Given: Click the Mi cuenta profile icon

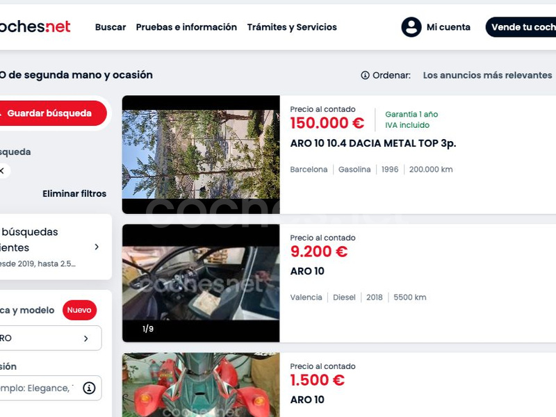Looking at the screenshot, I should pyautogui.click(x=411, y=27).
